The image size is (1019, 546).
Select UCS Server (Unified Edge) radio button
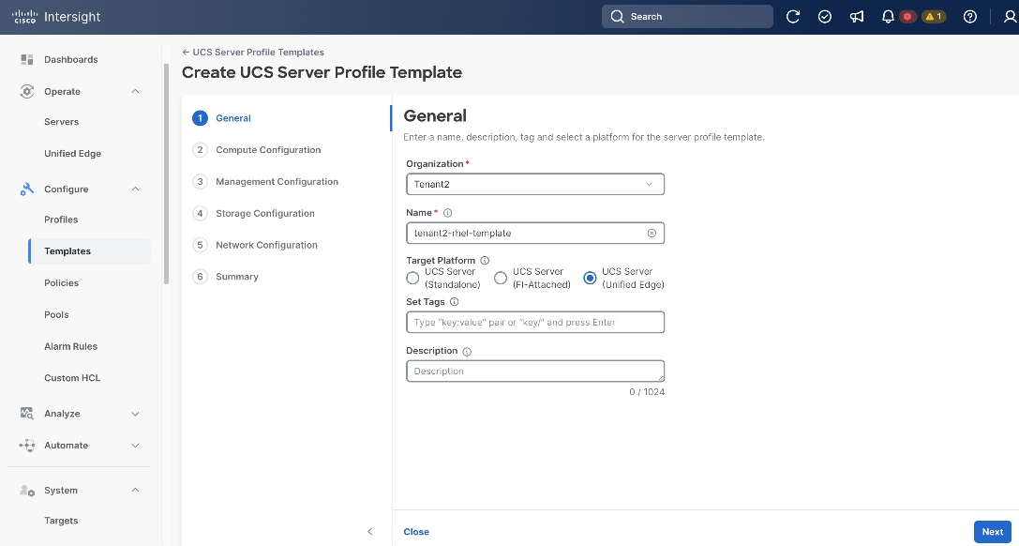pyautogui.click(x=590, y=279)
